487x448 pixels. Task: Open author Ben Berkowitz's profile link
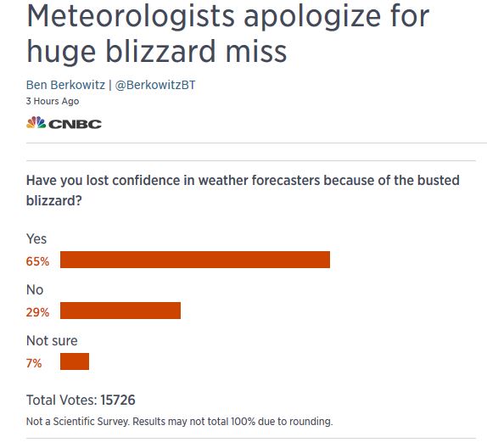pyautogui.click(x=65, y=85)
